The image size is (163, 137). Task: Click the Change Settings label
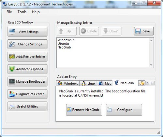30,44
